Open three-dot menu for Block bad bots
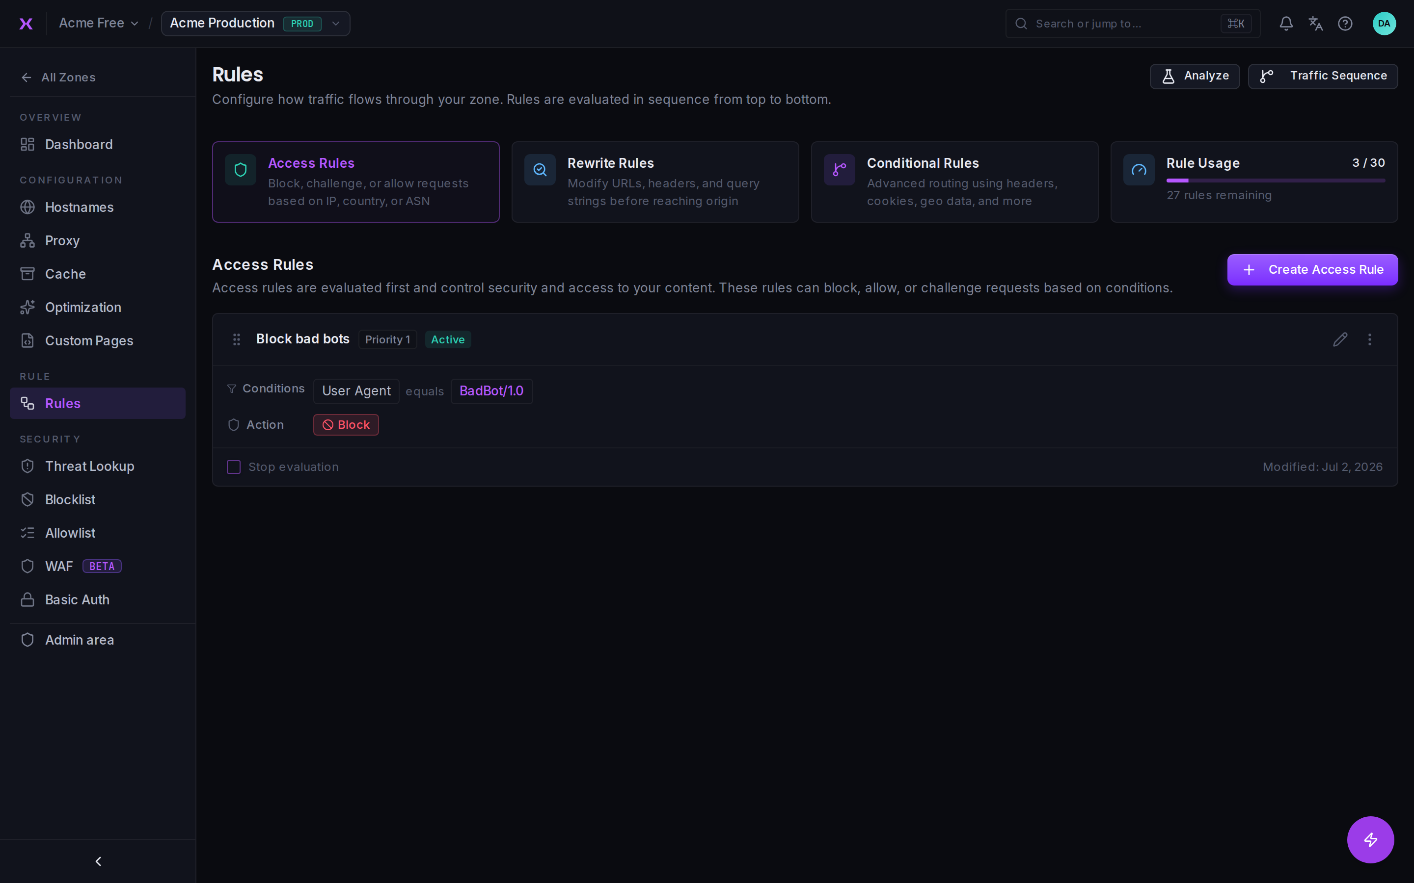Screen dimensions: 1414x883 (x=1370, y=339)
